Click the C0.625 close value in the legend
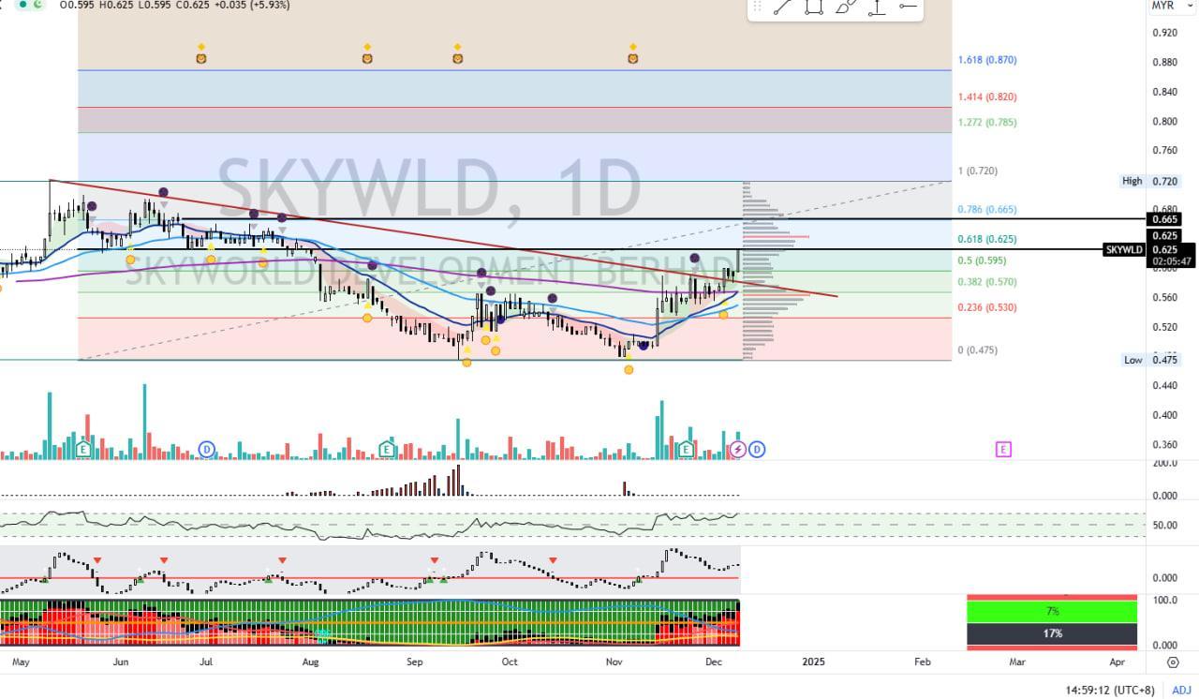 (x=192, y=6)
